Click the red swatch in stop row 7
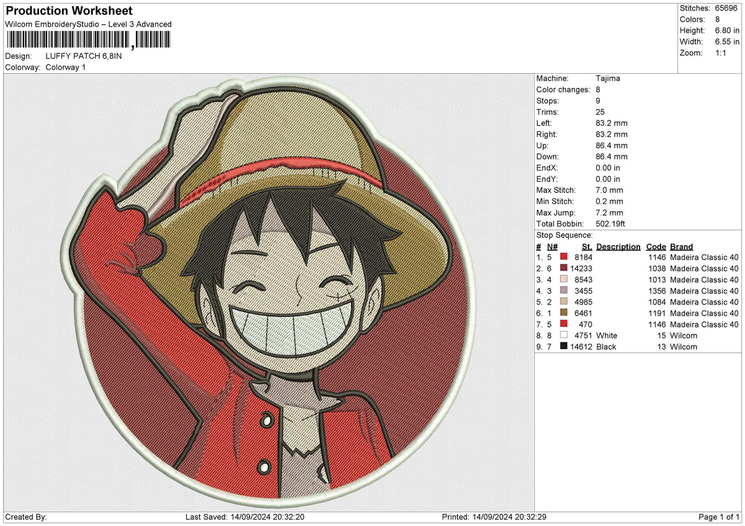The height and width of the screenshot is (526, 745). point(564,324)
